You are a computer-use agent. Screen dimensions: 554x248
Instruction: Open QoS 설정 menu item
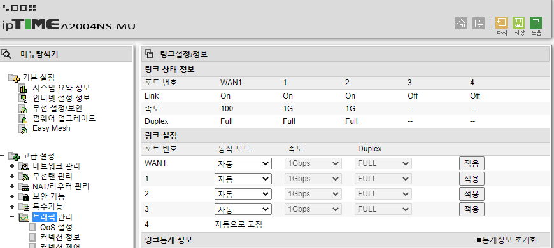pos(57,227)
